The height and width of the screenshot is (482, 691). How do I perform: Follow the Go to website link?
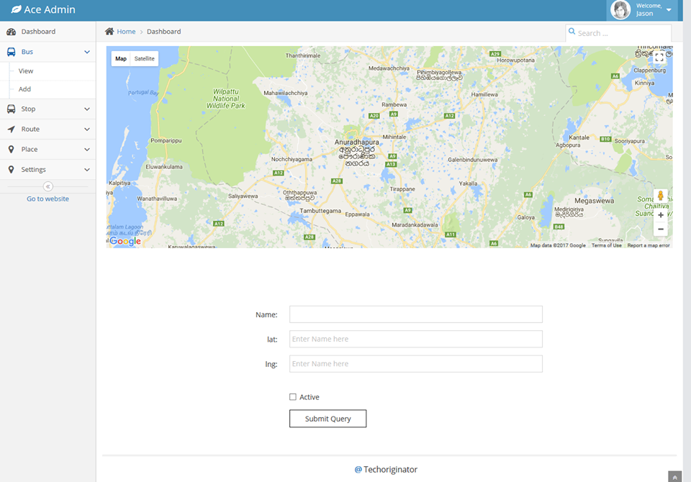(x=48, y=199)
